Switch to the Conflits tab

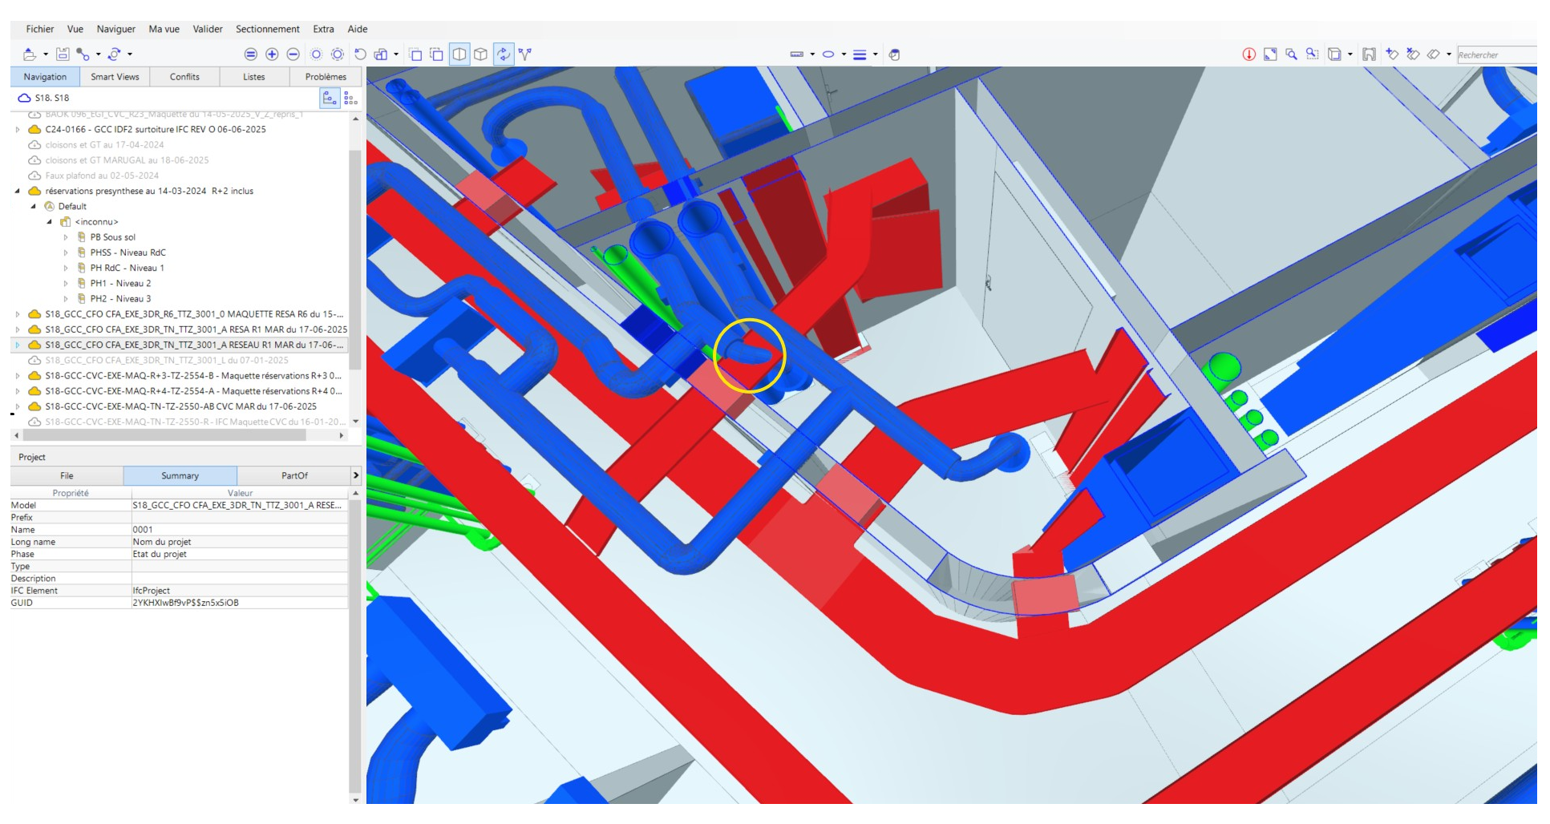click(184, 77)
